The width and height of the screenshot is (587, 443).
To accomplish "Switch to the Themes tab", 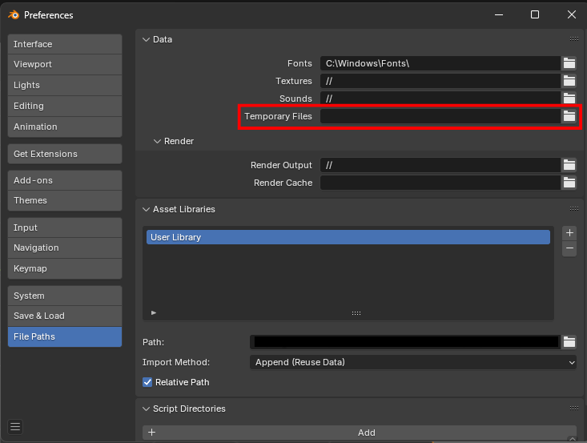I will (65, 201).
